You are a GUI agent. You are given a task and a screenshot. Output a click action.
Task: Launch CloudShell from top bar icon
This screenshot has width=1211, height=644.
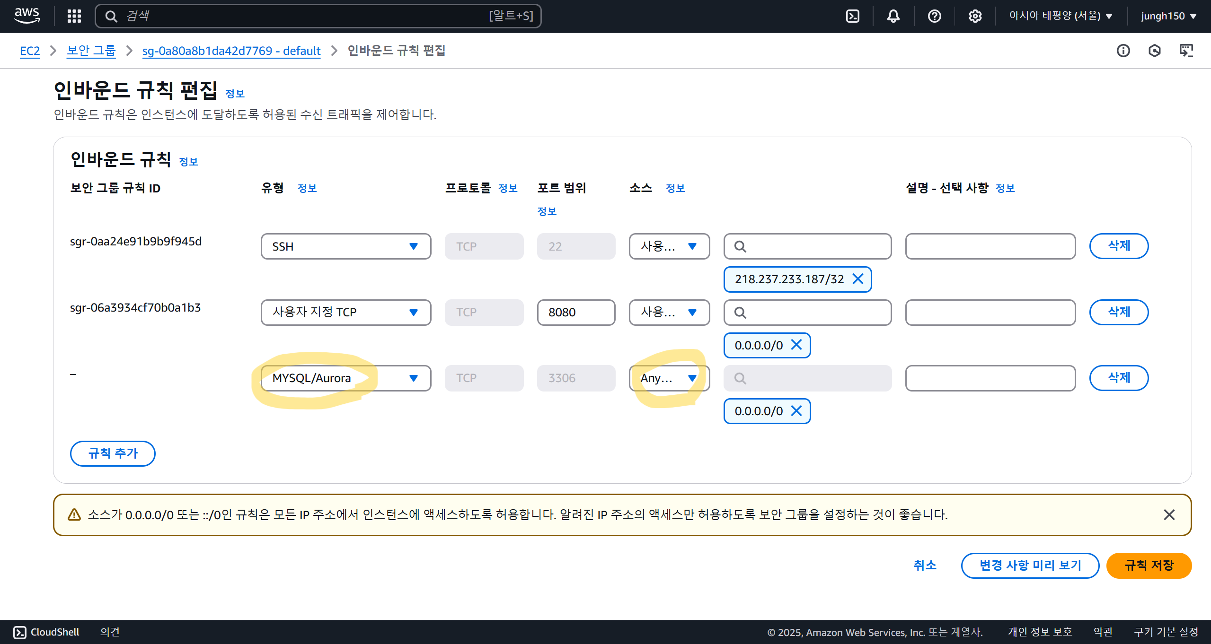(853, 16)
